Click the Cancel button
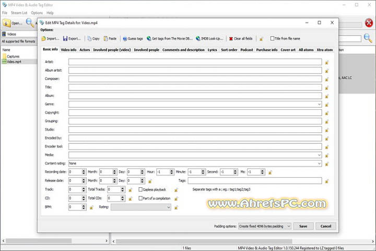Image resolution: width=376 pixels, height=251 pixels. [326, 226]
